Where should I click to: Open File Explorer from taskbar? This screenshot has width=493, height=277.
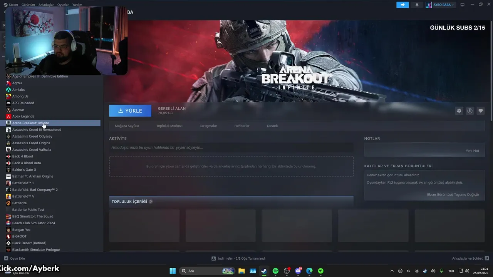241,271
